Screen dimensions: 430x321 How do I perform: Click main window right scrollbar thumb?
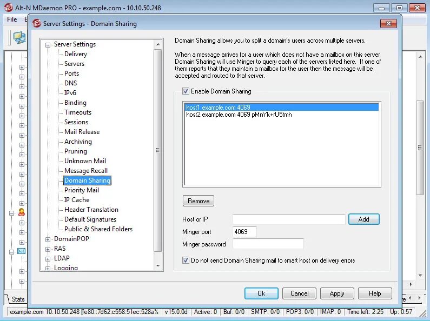point(420,148)
